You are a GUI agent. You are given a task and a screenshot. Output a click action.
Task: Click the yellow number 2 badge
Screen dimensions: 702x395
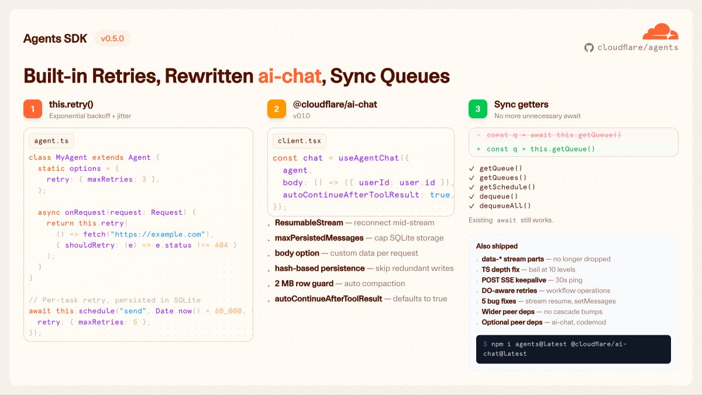pos(277,109)
